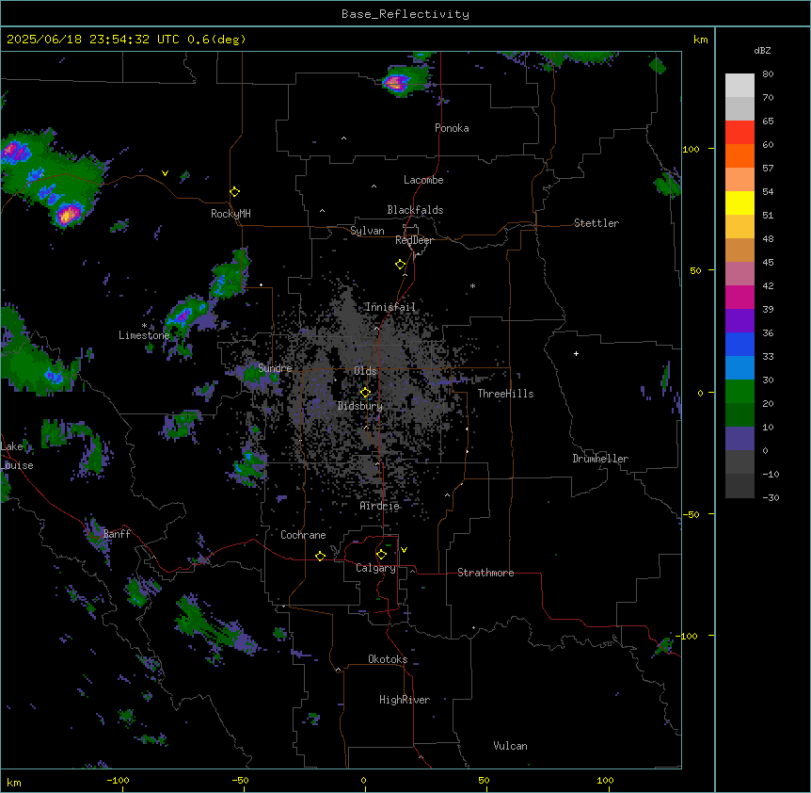Click the red 60-65 dBZ legend swatch
The image size is (811, 793).
click(739, 132)
